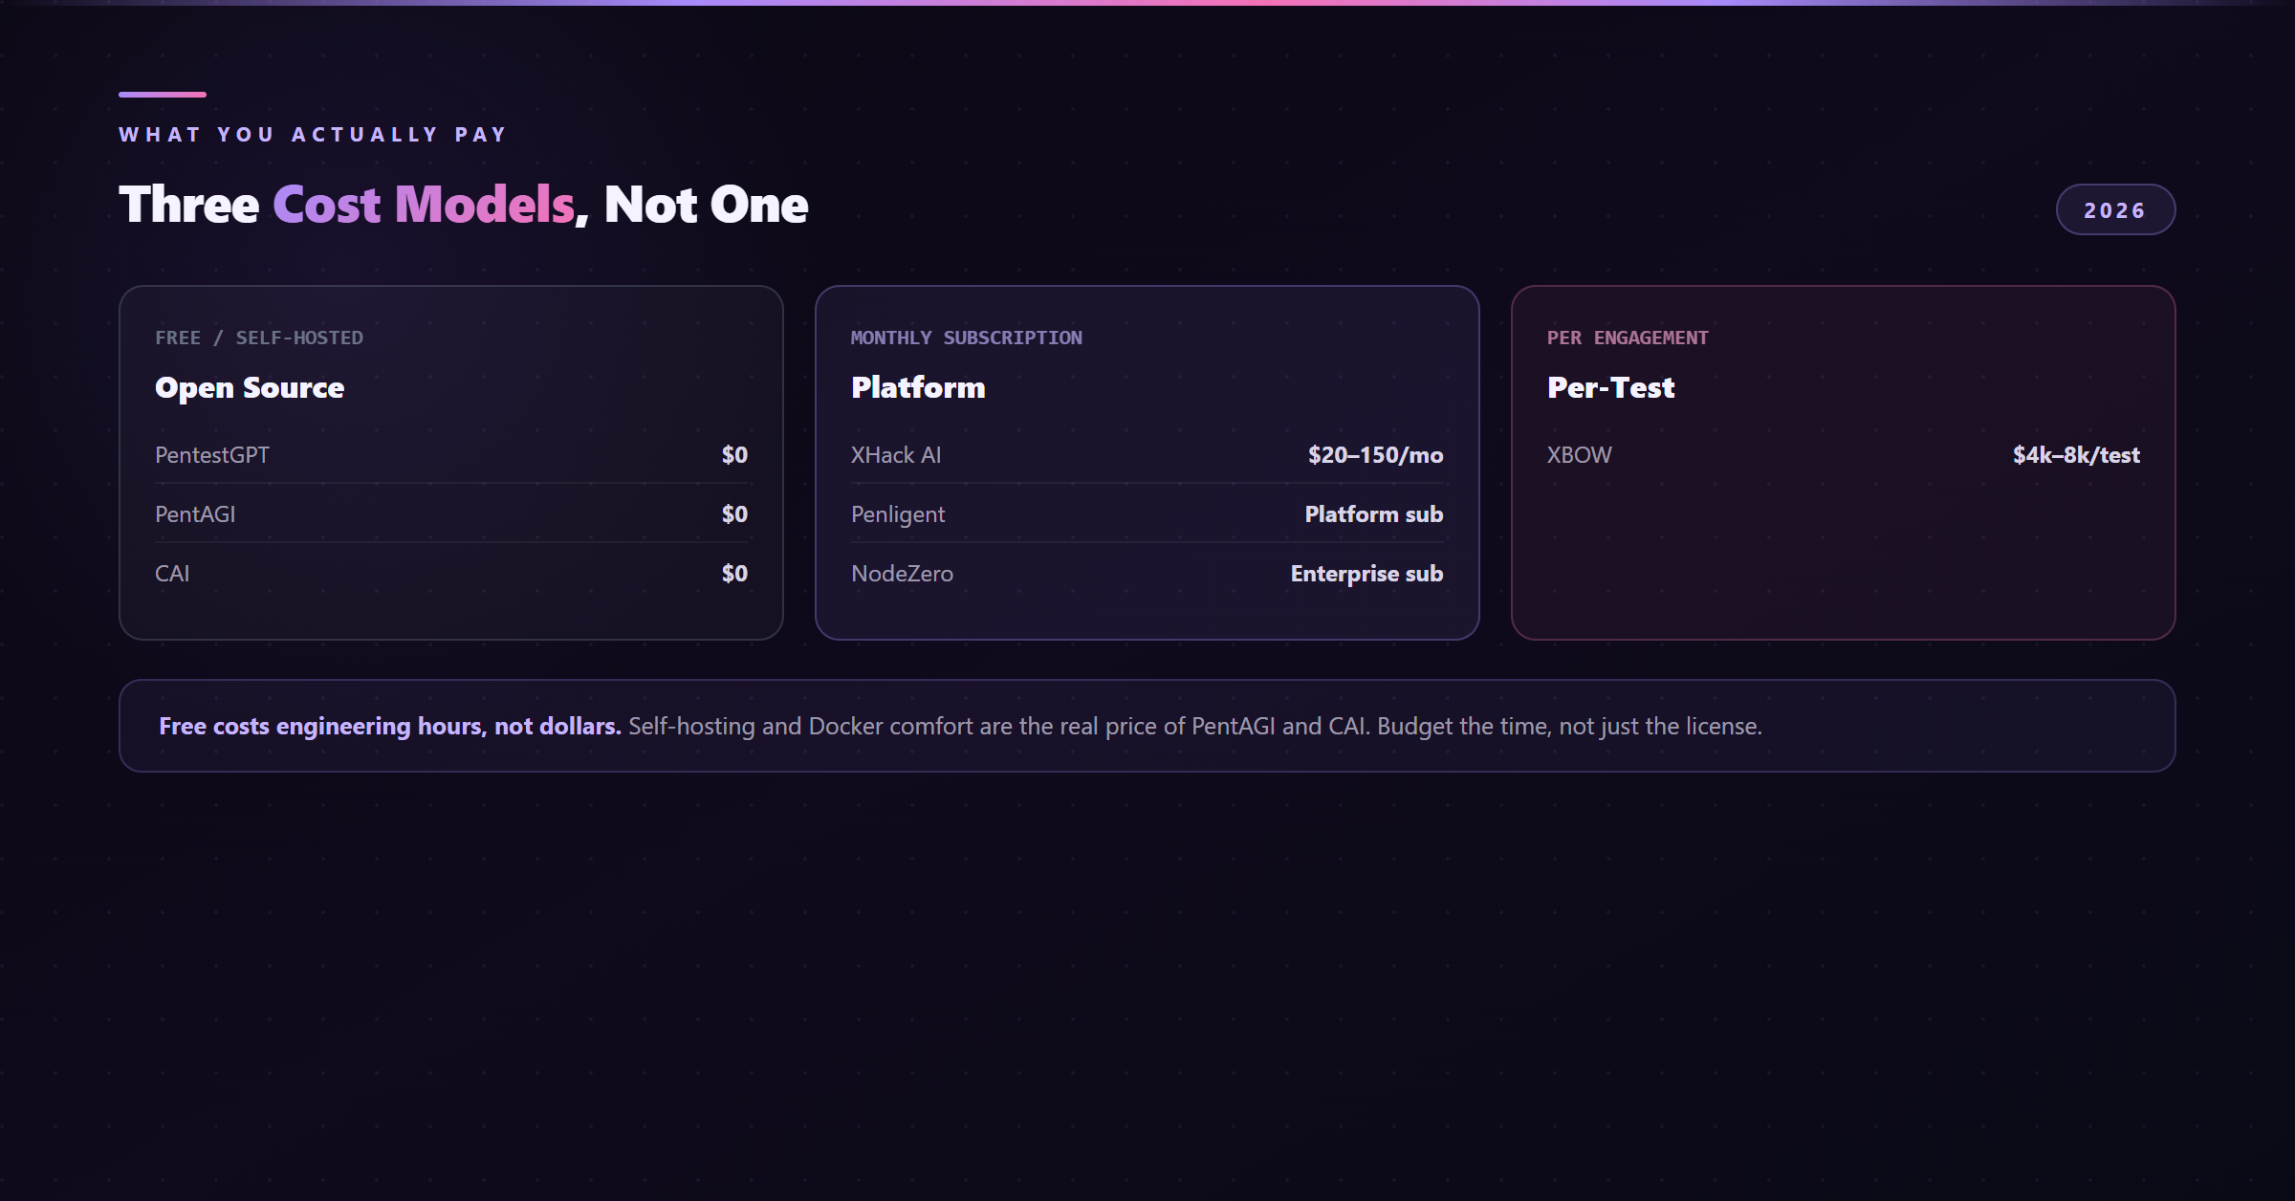Click the PentestGPT row name

point(212,455)
